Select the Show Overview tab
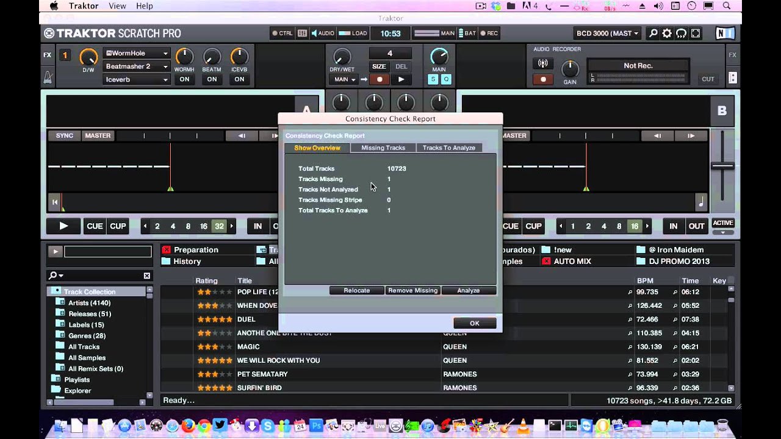 pyautogui.click(x=317, y=148)
